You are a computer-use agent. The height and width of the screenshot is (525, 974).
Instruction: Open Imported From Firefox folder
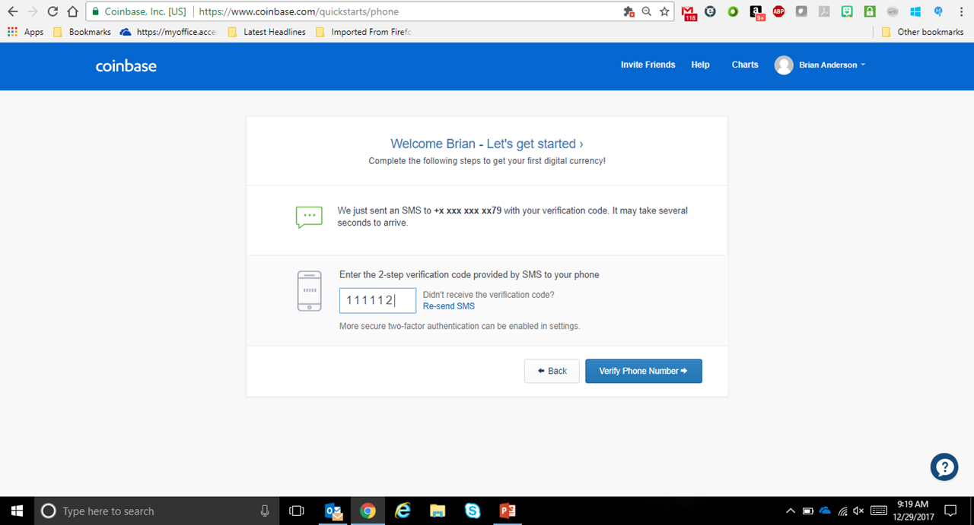(363, 32)
